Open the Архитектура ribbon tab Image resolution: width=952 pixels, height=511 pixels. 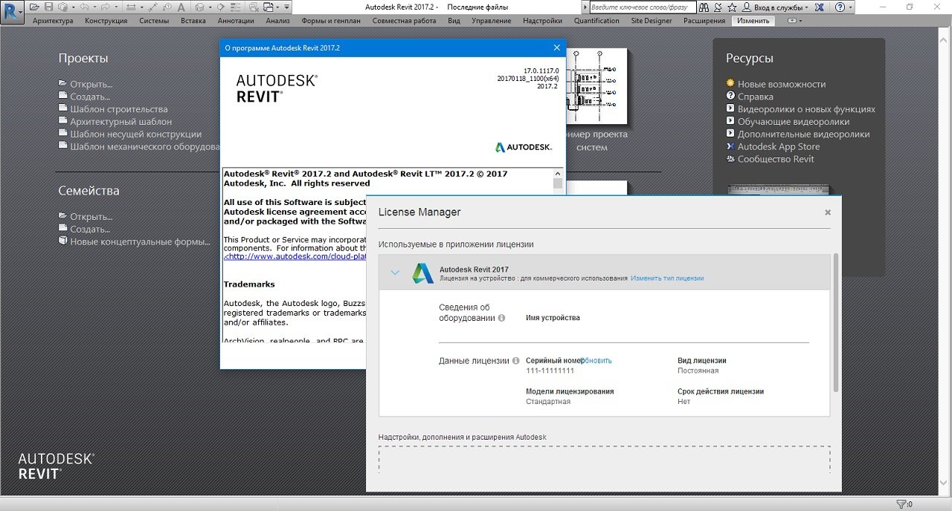pos(53,21)
